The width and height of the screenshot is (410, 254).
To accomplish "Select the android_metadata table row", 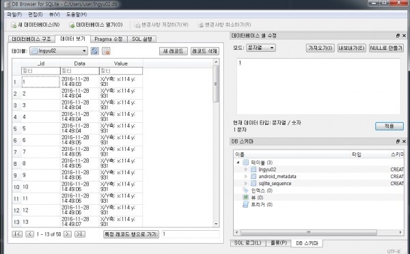I will pos(277,176).
